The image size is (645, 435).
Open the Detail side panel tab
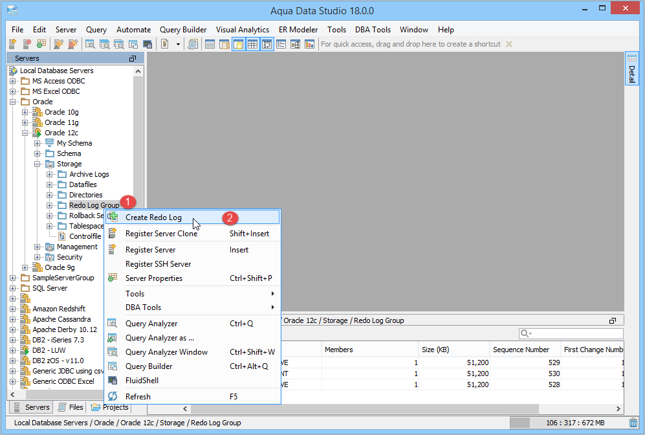click(631, 68)
